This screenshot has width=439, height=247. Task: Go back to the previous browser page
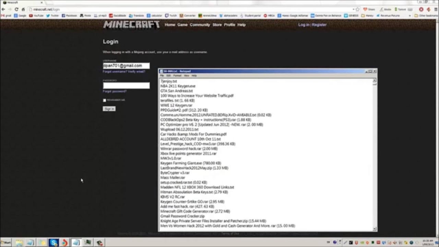[3, 9]
